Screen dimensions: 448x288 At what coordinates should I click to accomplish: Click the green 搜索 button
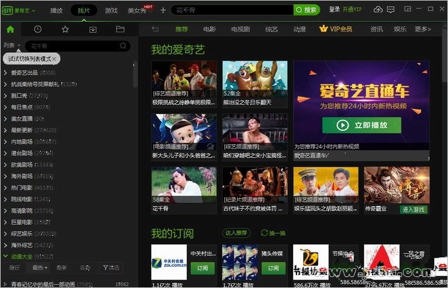[306, 10]
